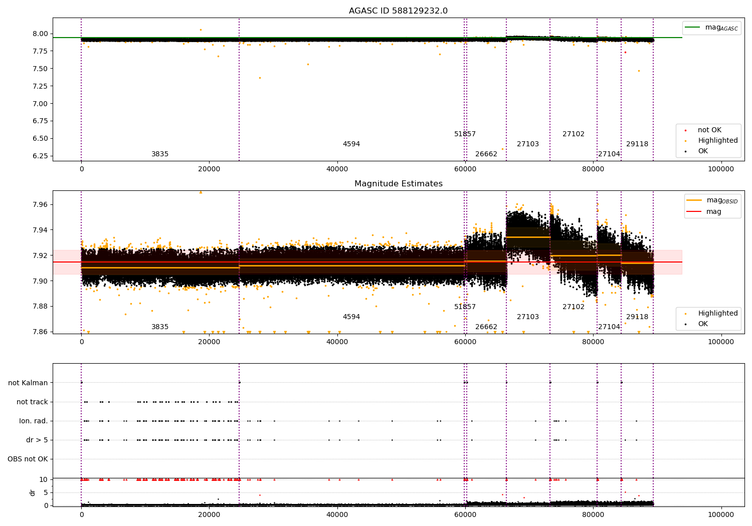This screenshot has width=752, height=526.
Task: Select 'Highlighted' legend entry in the AGASC plot
Action: [x=718, y=141]
